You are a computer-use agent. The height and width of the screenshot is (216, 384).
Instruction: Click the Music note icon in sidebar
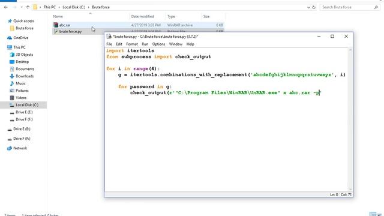click(x=12, y=83)
